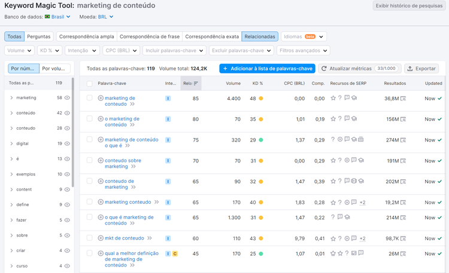Open SERP view icon for 98,7K results
Image resolution: width=449 pixels, height=273 pixels.
pyautogui.click(x=403, y=238)
